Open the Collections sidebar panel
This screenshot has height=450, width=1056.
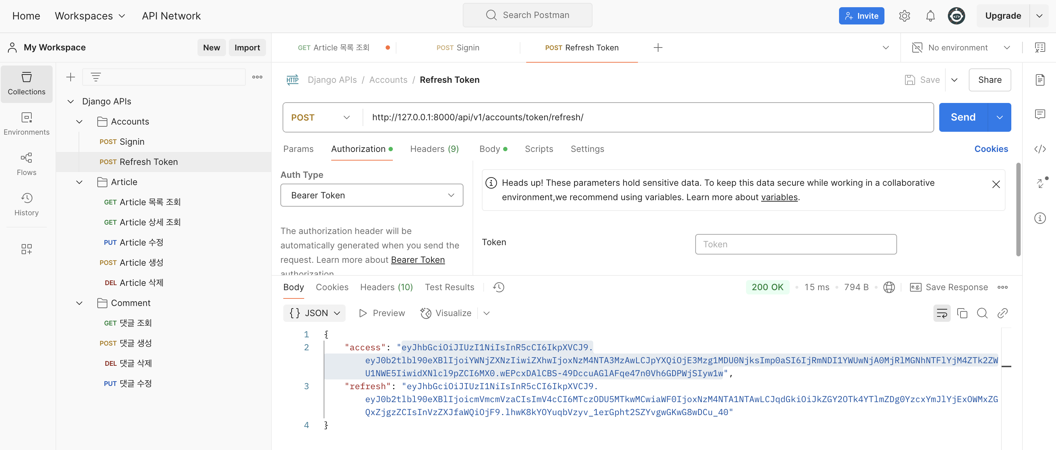[27, 84]
